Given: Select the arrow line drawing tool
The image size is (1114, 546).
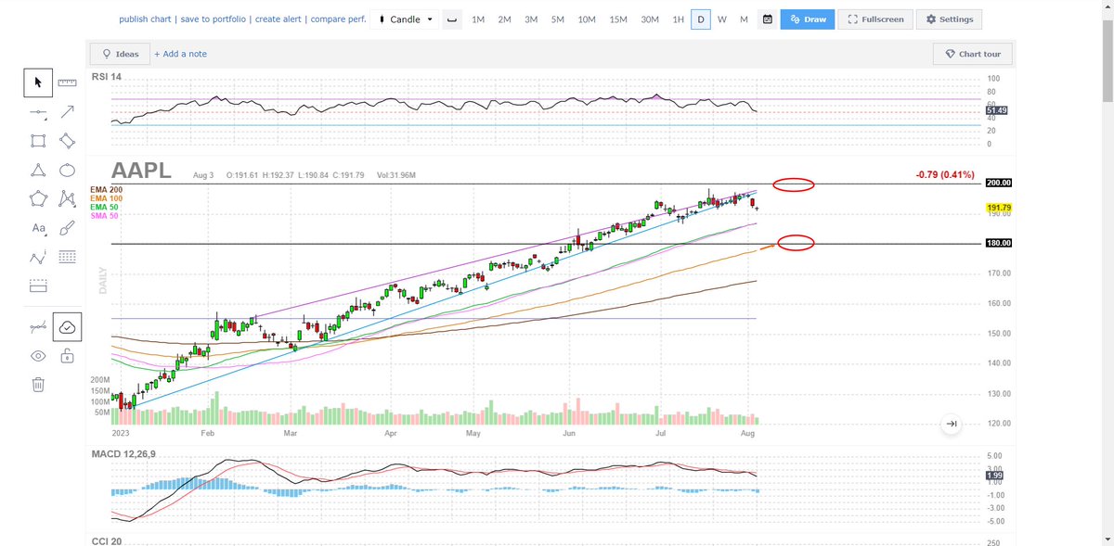Looking at the screenshot, I should (x=68, y=112).
